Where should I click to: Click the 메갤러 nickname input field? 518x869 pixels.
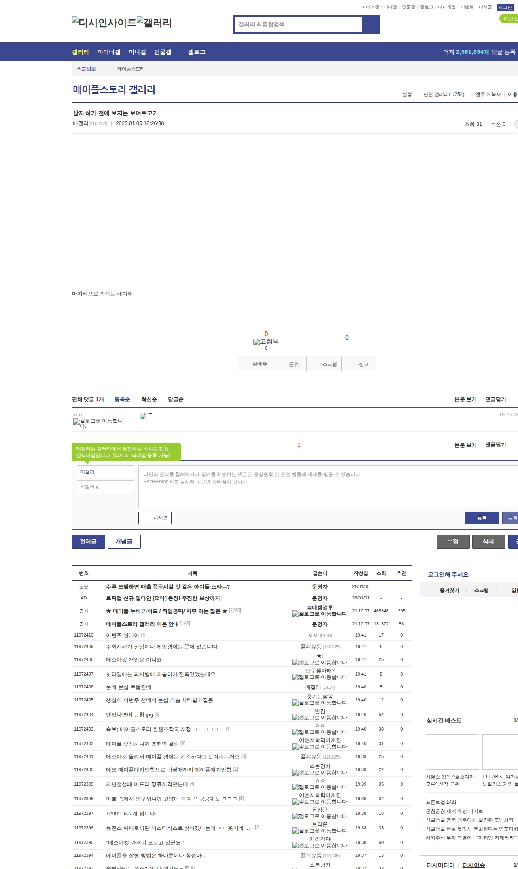(106, 472)
